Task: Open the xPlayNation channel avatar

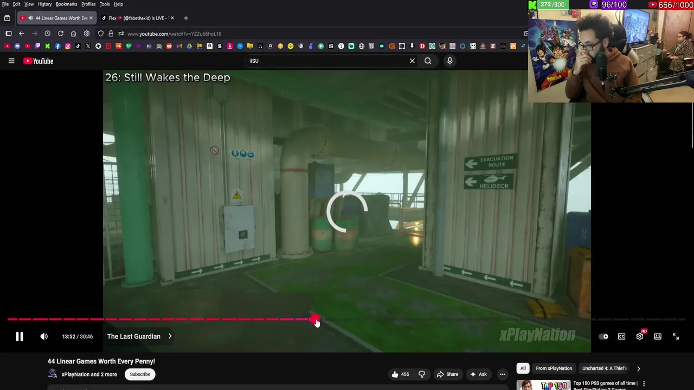Action: coord(53,374)
